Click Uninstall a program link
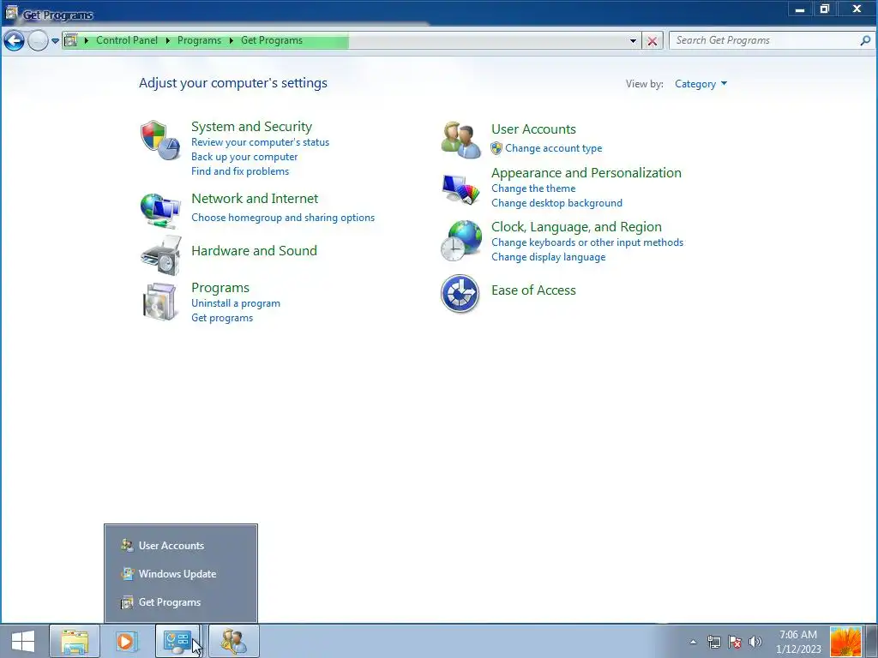The image size is (878, 658). point(235,303)
